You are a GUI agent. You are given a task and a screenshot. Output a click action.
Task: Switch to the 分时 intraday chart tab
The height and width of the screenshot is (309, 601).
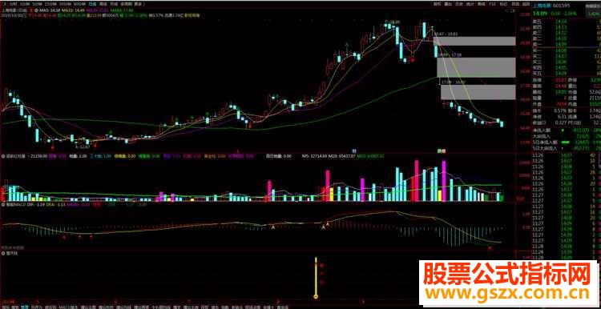(x=14, y=4)
